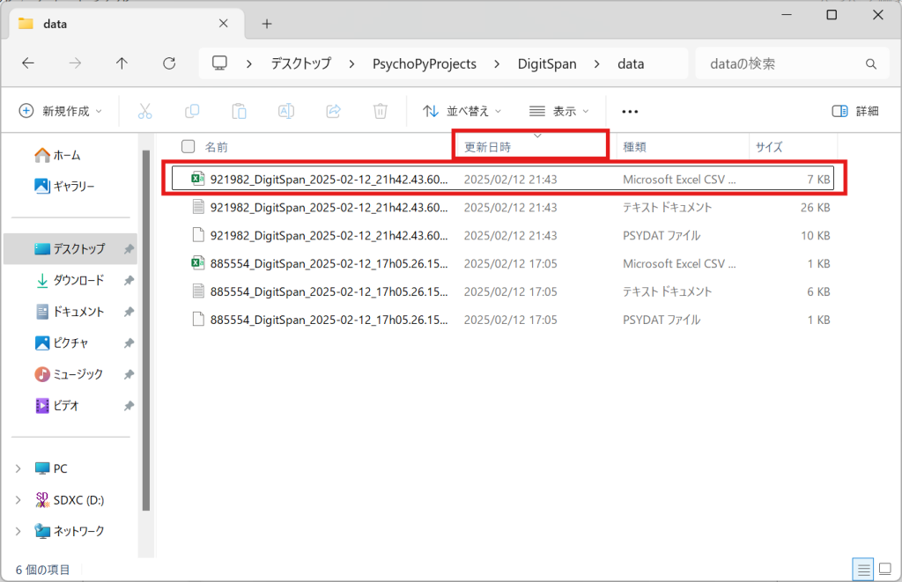This screenshot has height=582, width=902.
Task: Go up one folder with Up arrow
Action: click(122, 63)
